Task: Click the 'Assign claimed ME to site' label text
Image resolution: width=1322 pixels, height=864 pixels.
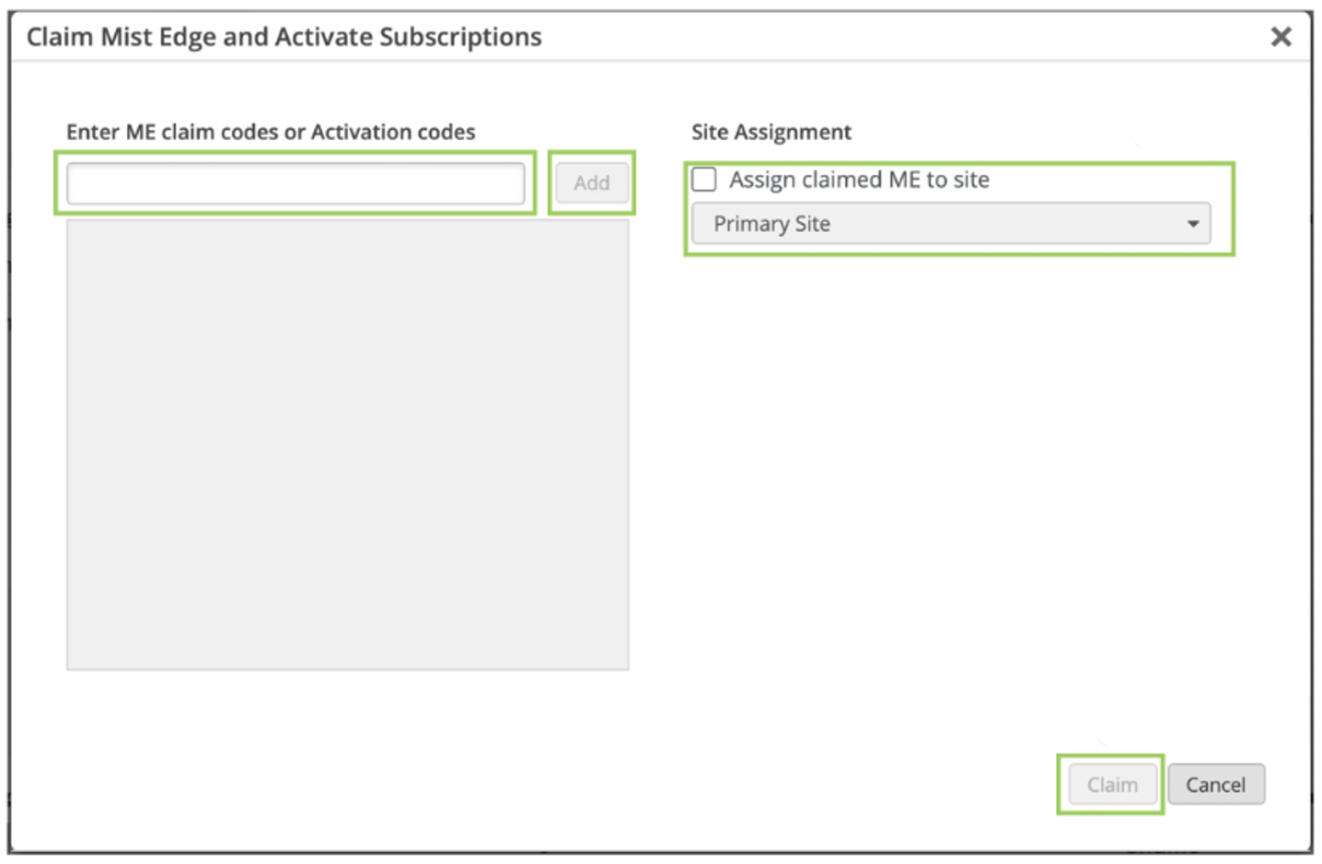Action: coord(859,180)
